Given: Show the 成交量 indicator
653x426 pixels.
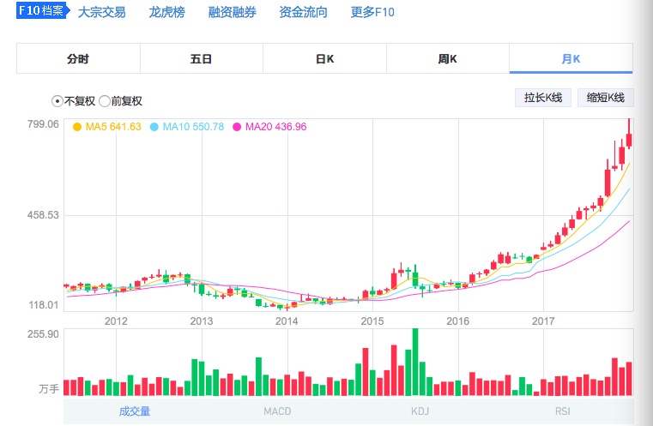Looking at the screenshot, I should click(135, 411).
